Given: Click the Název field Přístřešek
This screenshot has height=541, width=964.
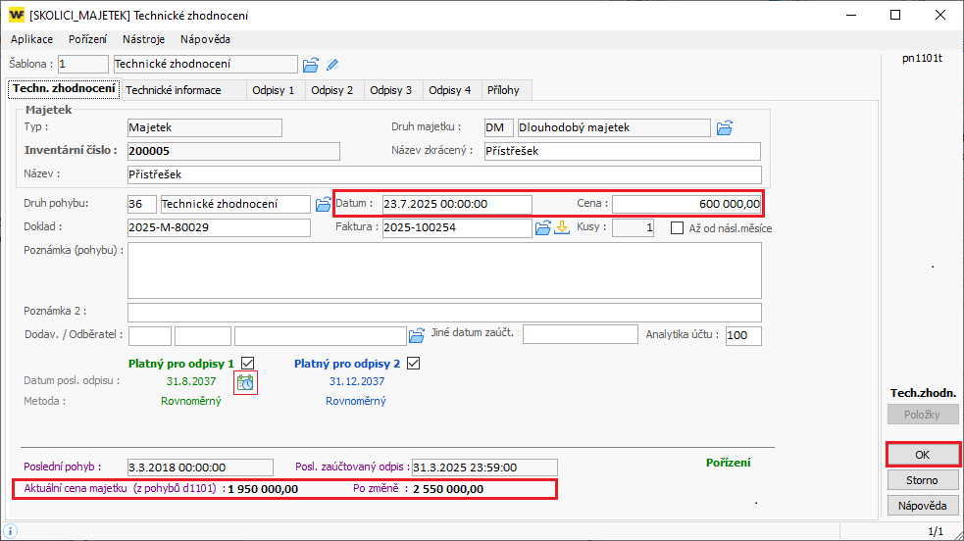Looking at the screenshot, I should [444, 174].
